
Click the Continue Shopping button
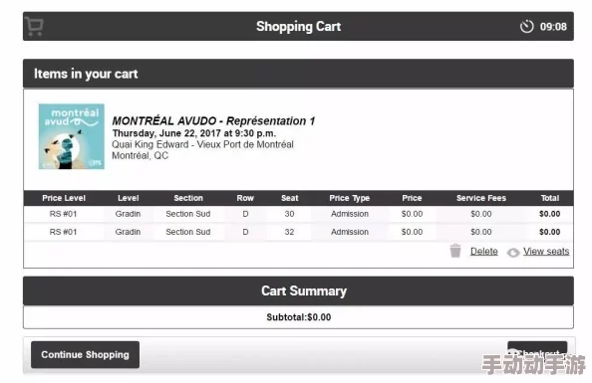point(85,355)
